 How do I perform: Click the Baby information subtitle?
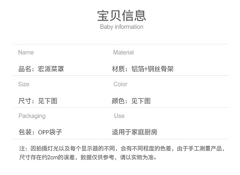(x=122, y=27)
